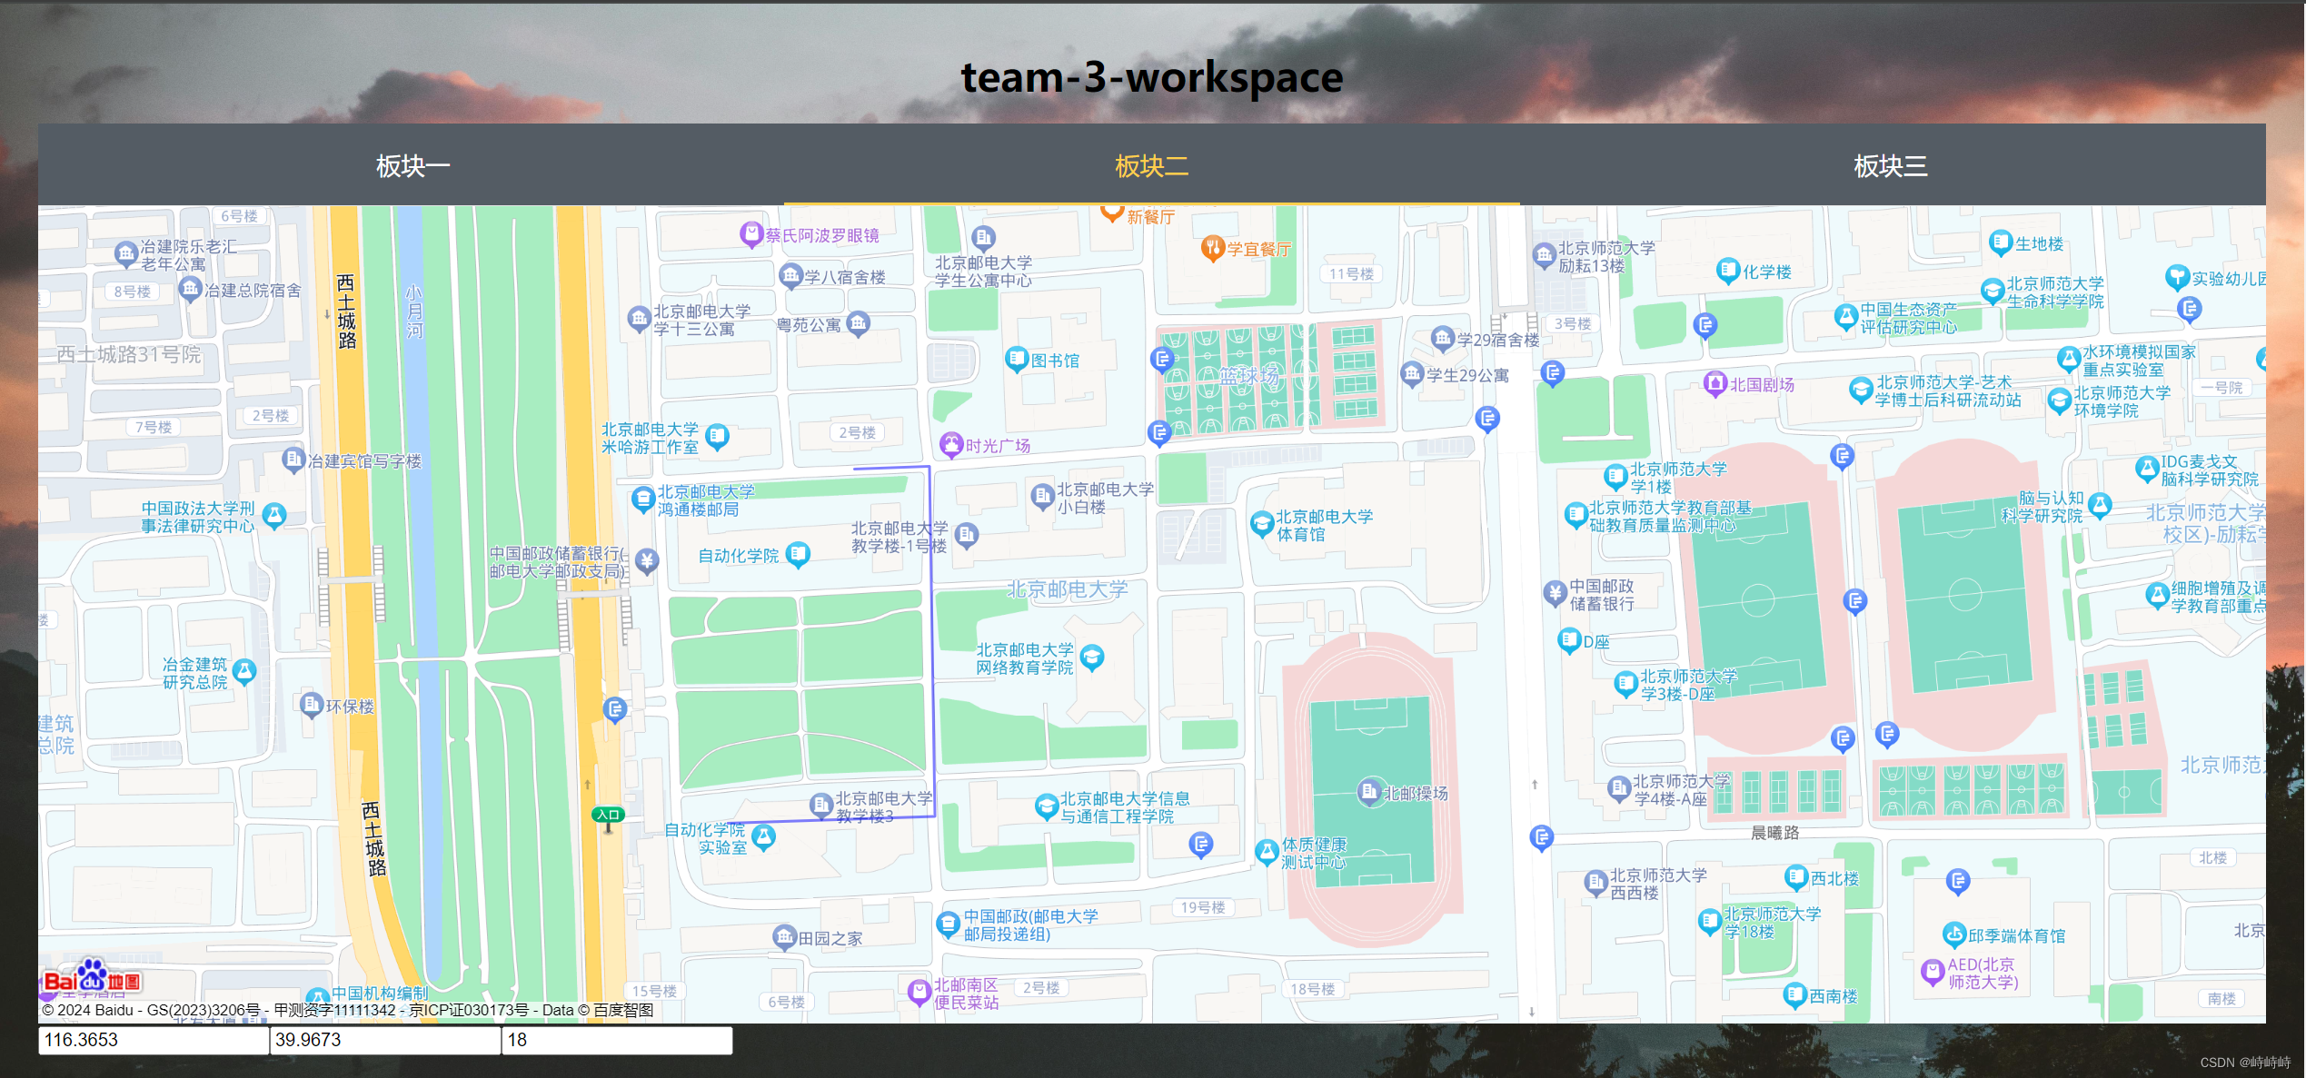Screen dimensions: 2306x1078
Task: Click the 小白楼 building marker
Action: tap(1042, 496)
